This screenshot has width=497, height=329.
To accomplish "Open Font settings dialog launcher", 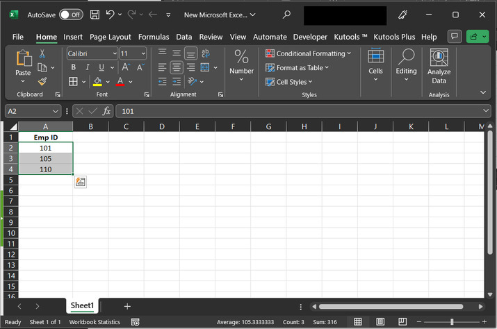I will coord(147,94).
